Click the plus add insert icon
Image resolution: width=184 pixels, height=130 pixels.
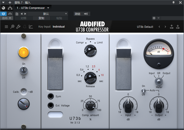pos(10,3)
